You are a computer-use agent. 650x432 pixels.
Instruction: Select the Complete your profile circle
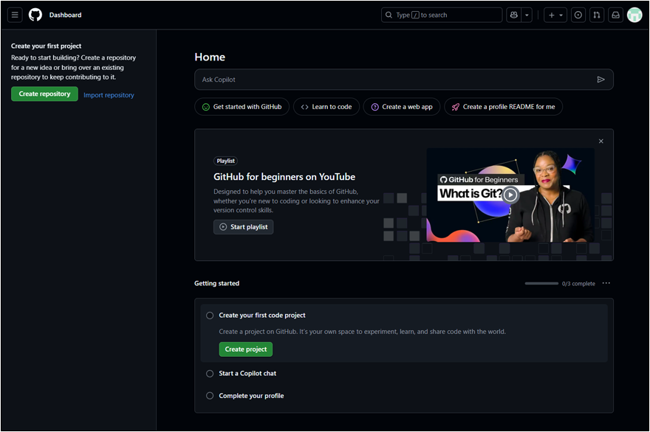click(210, 396)
